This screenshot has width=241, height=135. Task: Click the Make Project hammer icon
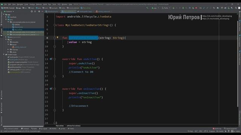[147, 8]
